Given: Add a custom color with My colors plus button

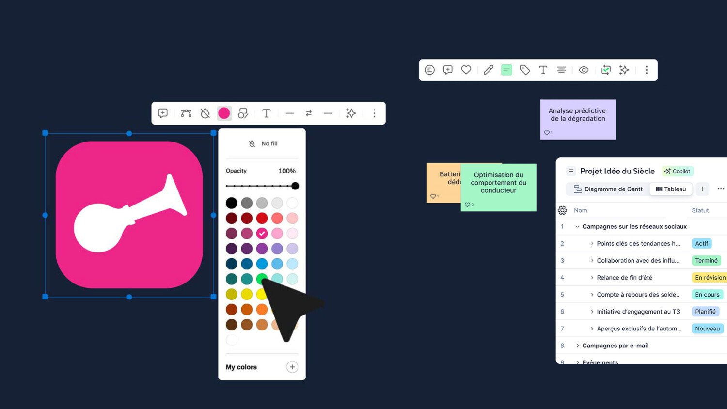Looking at the screenshot, I should click(x=292, y=367).
